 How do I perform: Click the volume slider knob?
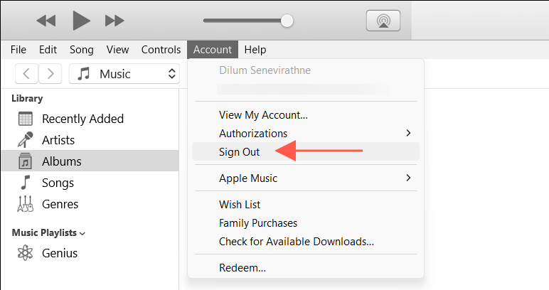pos(287,21)
